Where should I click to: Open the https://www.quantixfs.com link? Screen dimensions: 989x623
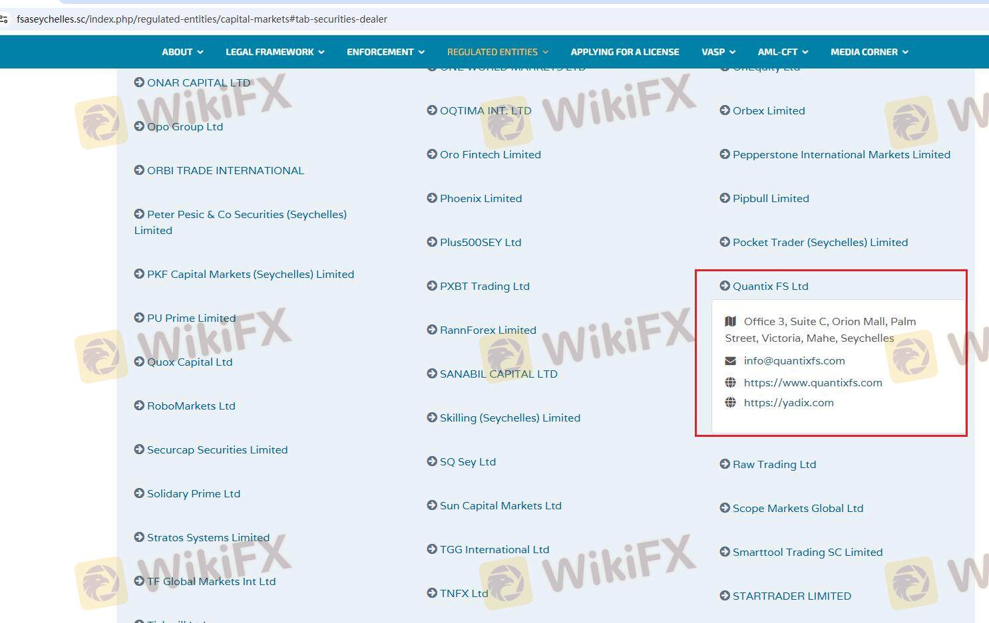813,383
